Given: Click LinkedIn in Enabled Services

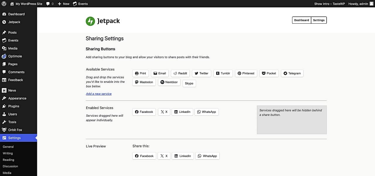Looking at the screenshot, I should [x=182, y=112].
